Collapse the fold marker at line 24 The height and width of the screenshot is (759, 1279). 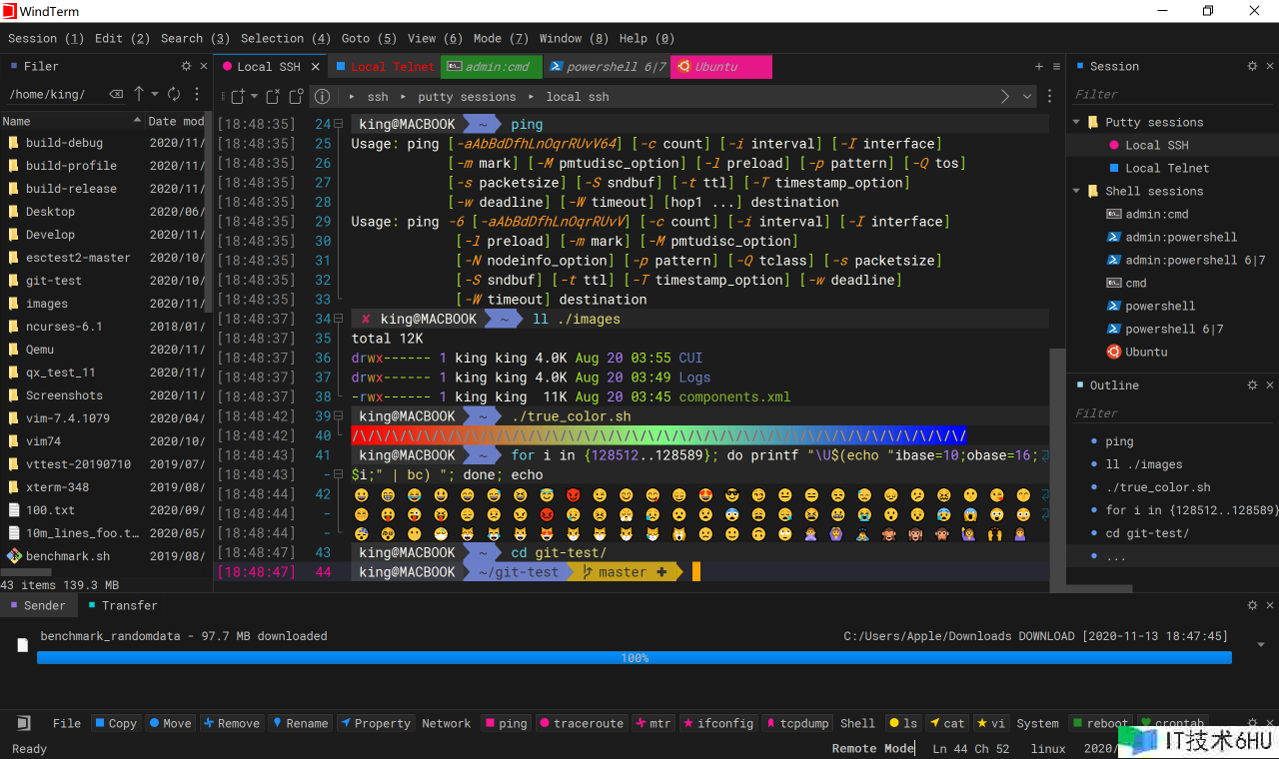point(339,125)
